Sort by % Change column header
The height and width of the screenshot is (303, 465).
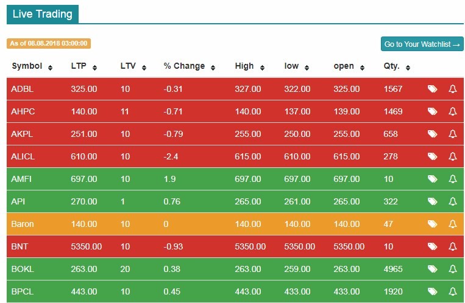[x=189, y=66]
